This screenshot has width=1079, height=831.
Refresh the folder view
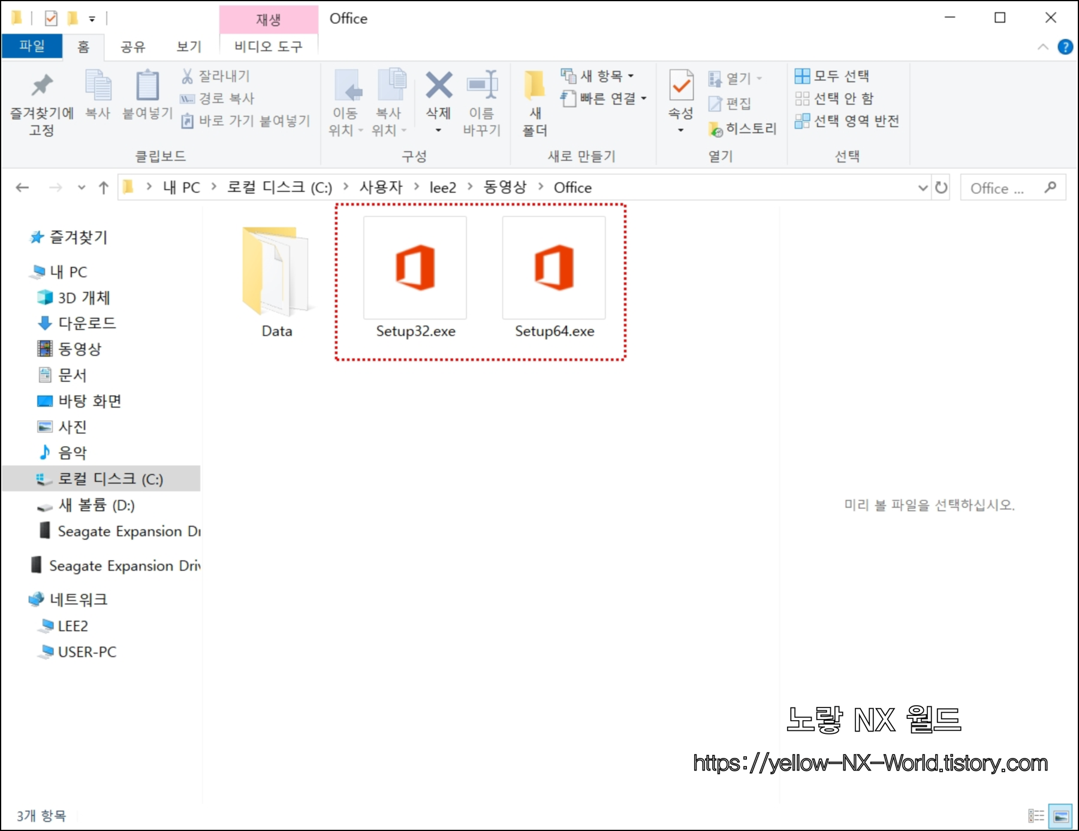[942, 188]
